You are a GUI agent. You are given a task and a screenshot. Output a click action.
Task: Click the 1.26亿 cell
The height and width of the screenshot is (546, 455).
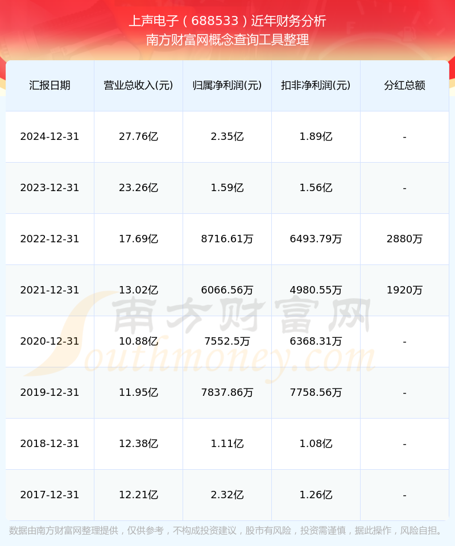click(x=316, y=495)
